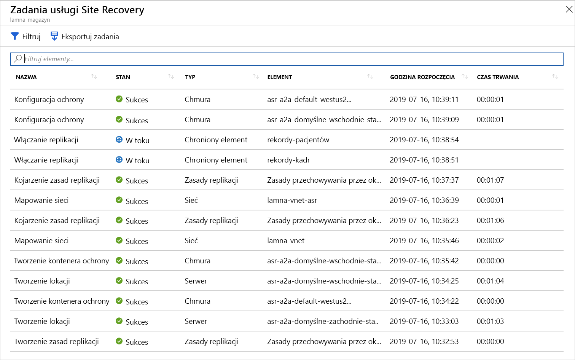Click the rekordy-kadr element cell
Viewport: 575px width, 360px height.
click(288, 160)
